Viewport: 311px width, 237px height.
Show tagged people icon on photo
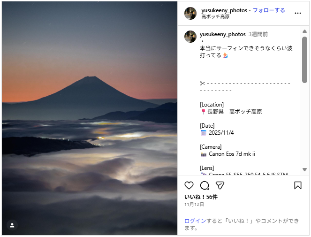point(12,225)
